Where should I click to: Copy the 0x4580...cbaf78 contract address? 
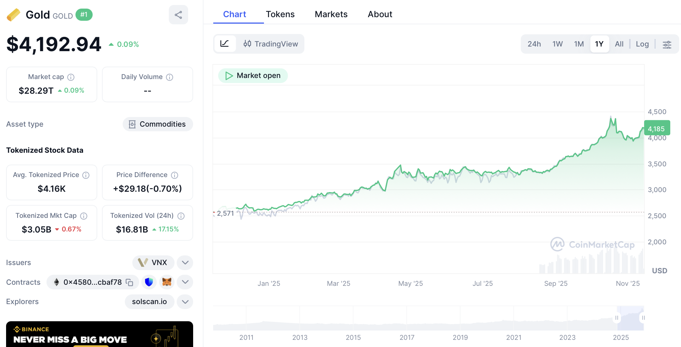tap(129, 282)
